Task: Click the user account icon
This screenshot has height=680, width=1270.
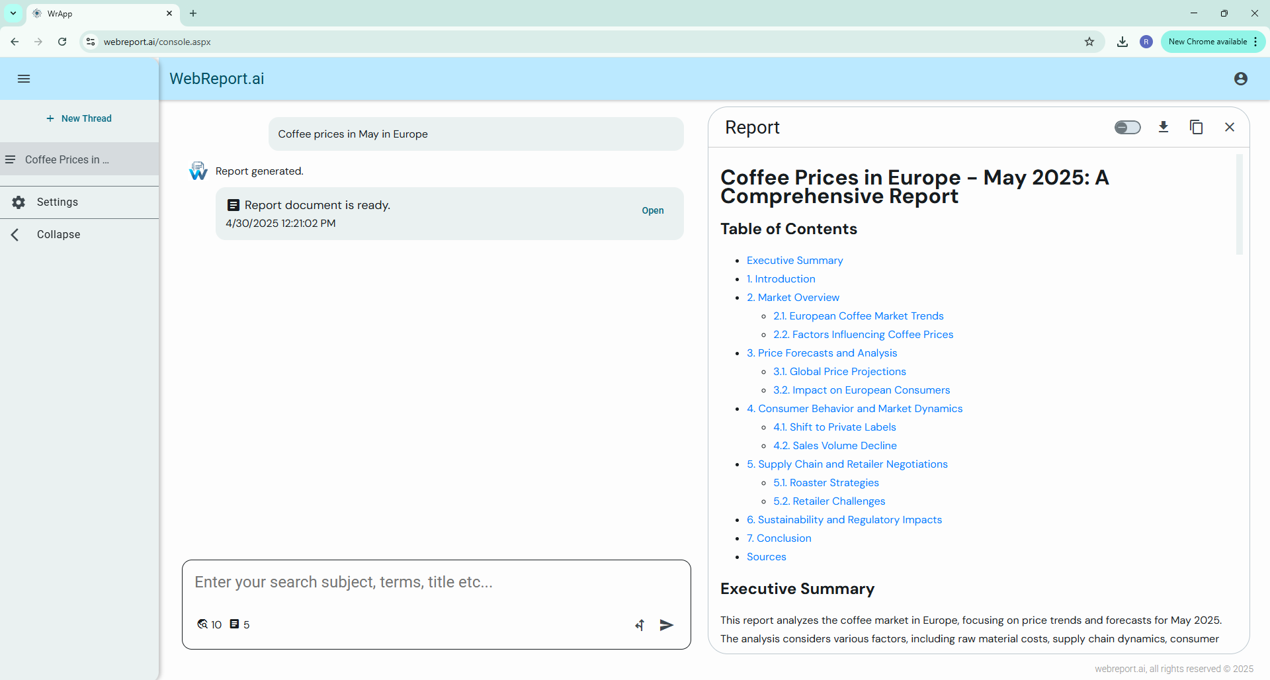Action: point(1241,79)
